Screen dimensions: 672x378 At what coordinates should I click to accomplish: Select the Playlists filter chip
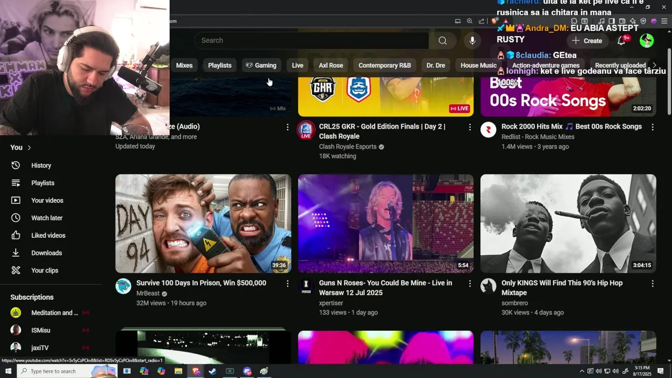[219, 66]
